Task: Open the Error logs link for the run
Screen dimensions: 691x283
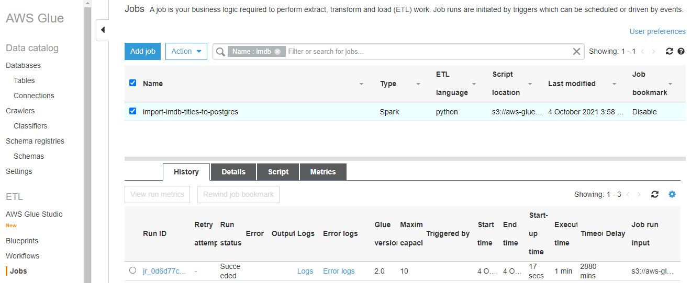Action: click(339, 271)
